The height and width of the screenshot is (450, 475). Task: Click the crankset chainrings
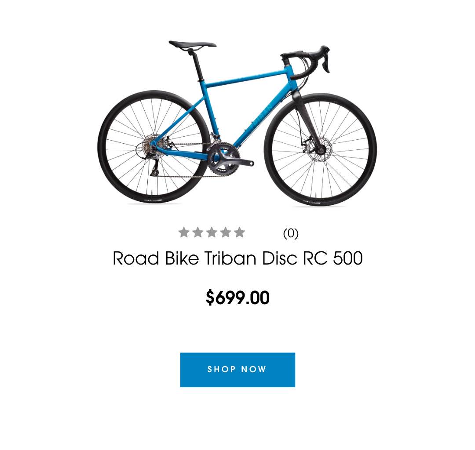(223, 159)
